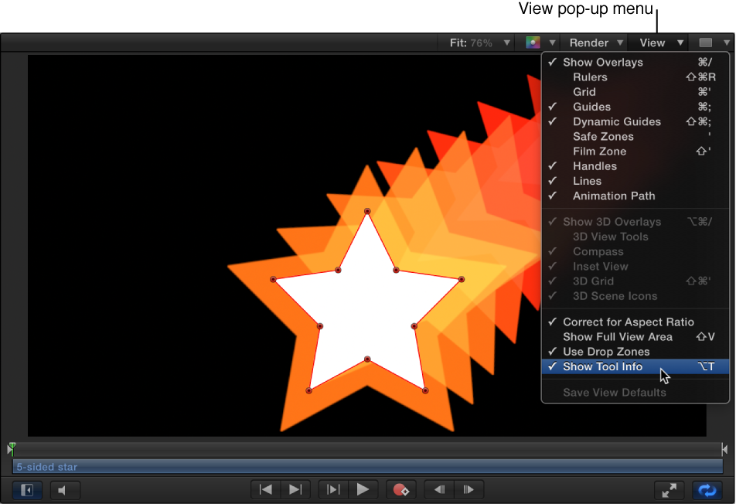The width and height of the screenshot is (736, 504).
Task: Click the Go to End transport icon
Action: pos(295,489)
